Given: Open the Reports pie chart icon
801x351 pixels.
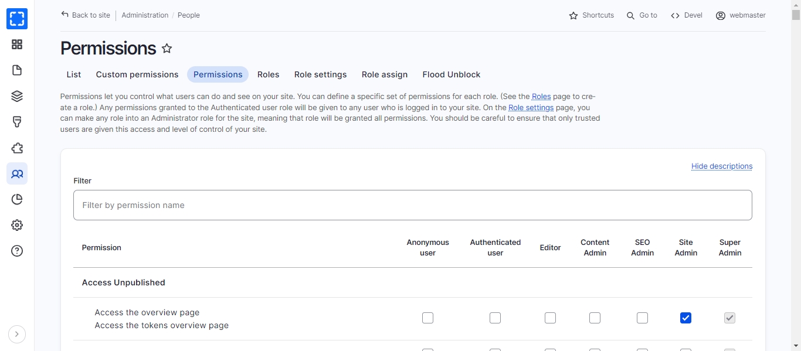Looking at the screenshot, I should click(17, 199).
